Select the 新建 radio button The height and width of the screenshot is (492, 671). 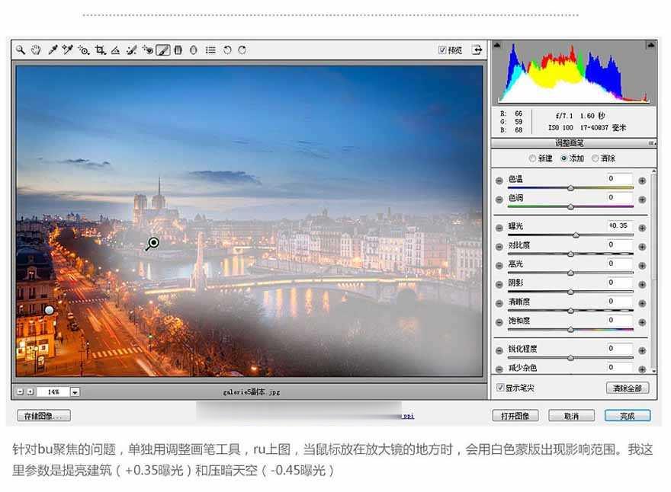(x=532, y=158)
